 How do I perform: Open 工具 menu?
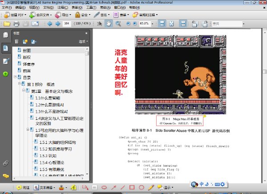[91, 8]
